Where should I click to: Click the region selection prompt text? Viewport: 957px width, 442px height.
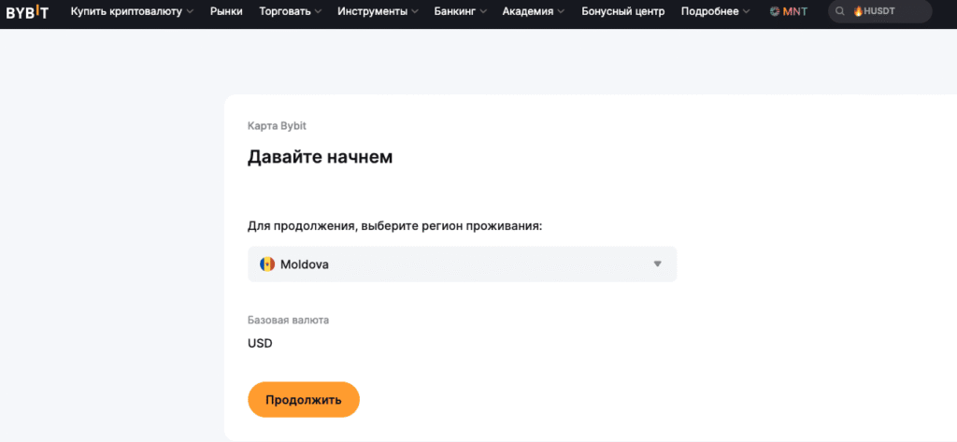[x=395, y=226]
